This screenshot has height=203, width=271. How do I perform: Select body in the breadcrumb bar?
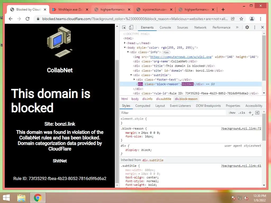coord(135,99)
